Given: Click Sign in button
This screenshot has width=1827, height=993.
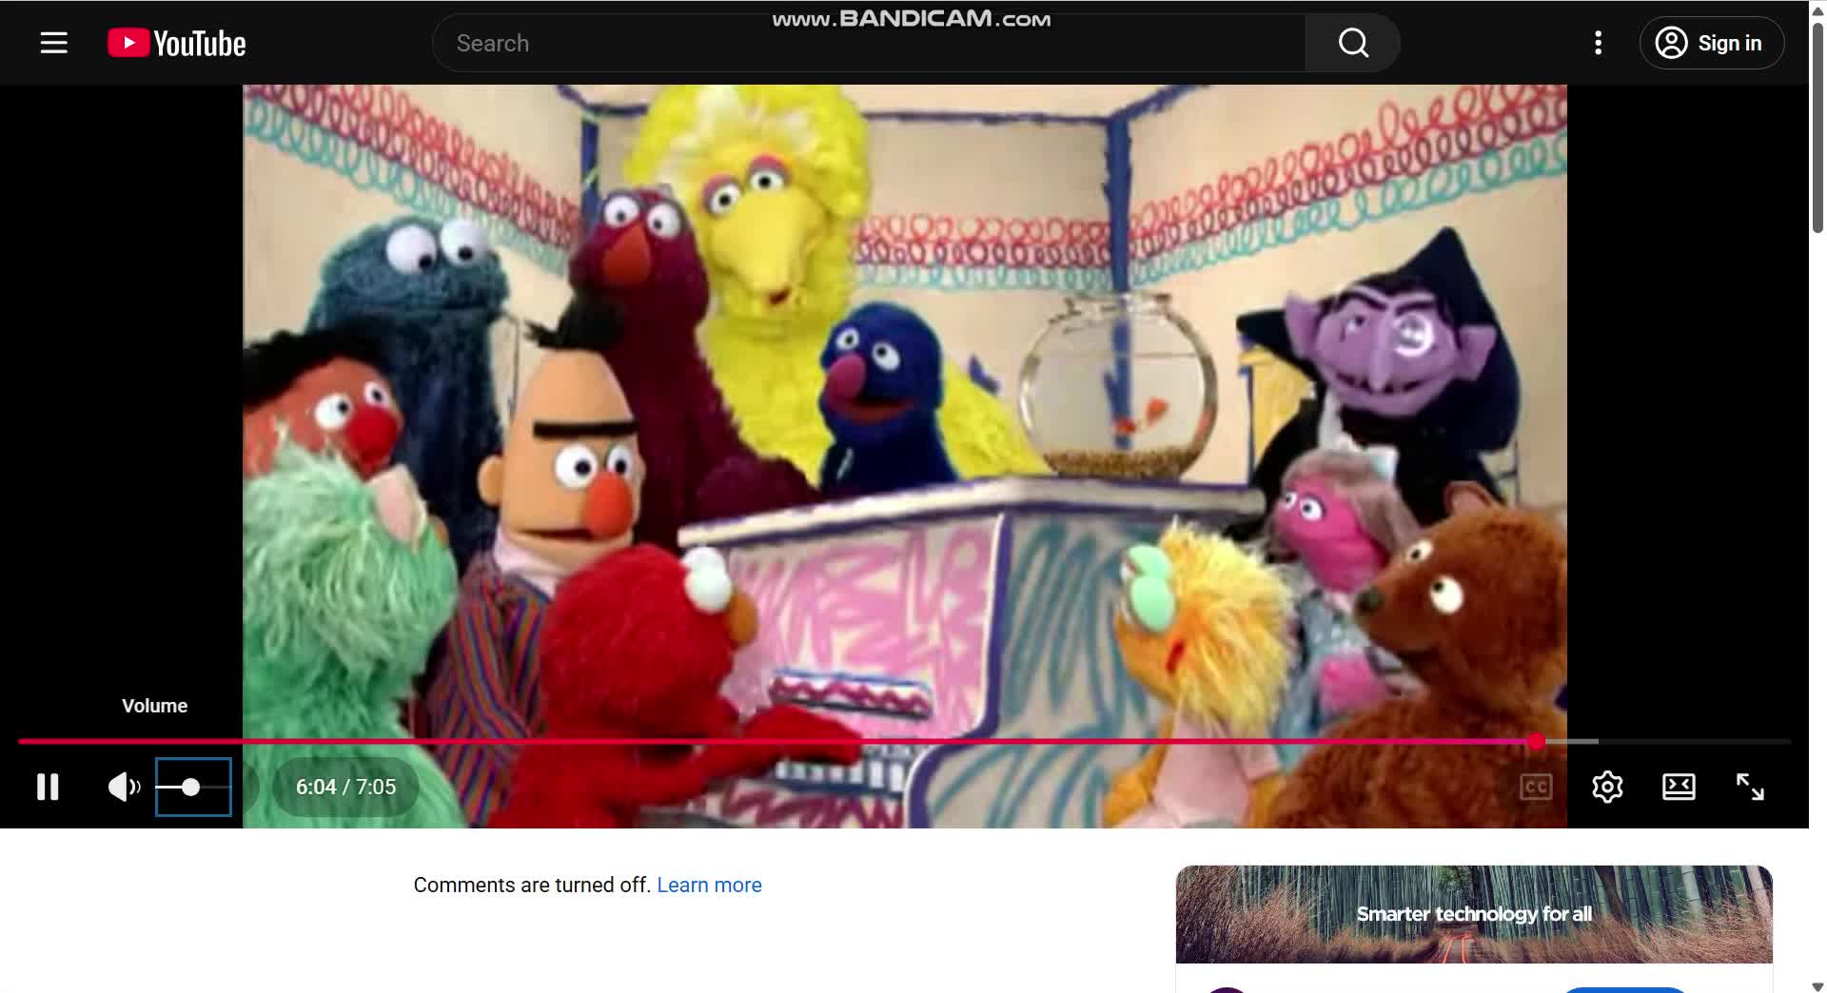Looking at the screenshot, I should tap(1711, 43).
